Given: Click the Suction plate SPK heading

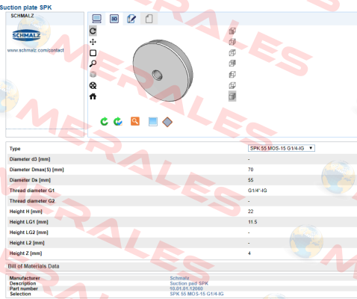Looking at the screenshot, I should (x=26, y=7).
